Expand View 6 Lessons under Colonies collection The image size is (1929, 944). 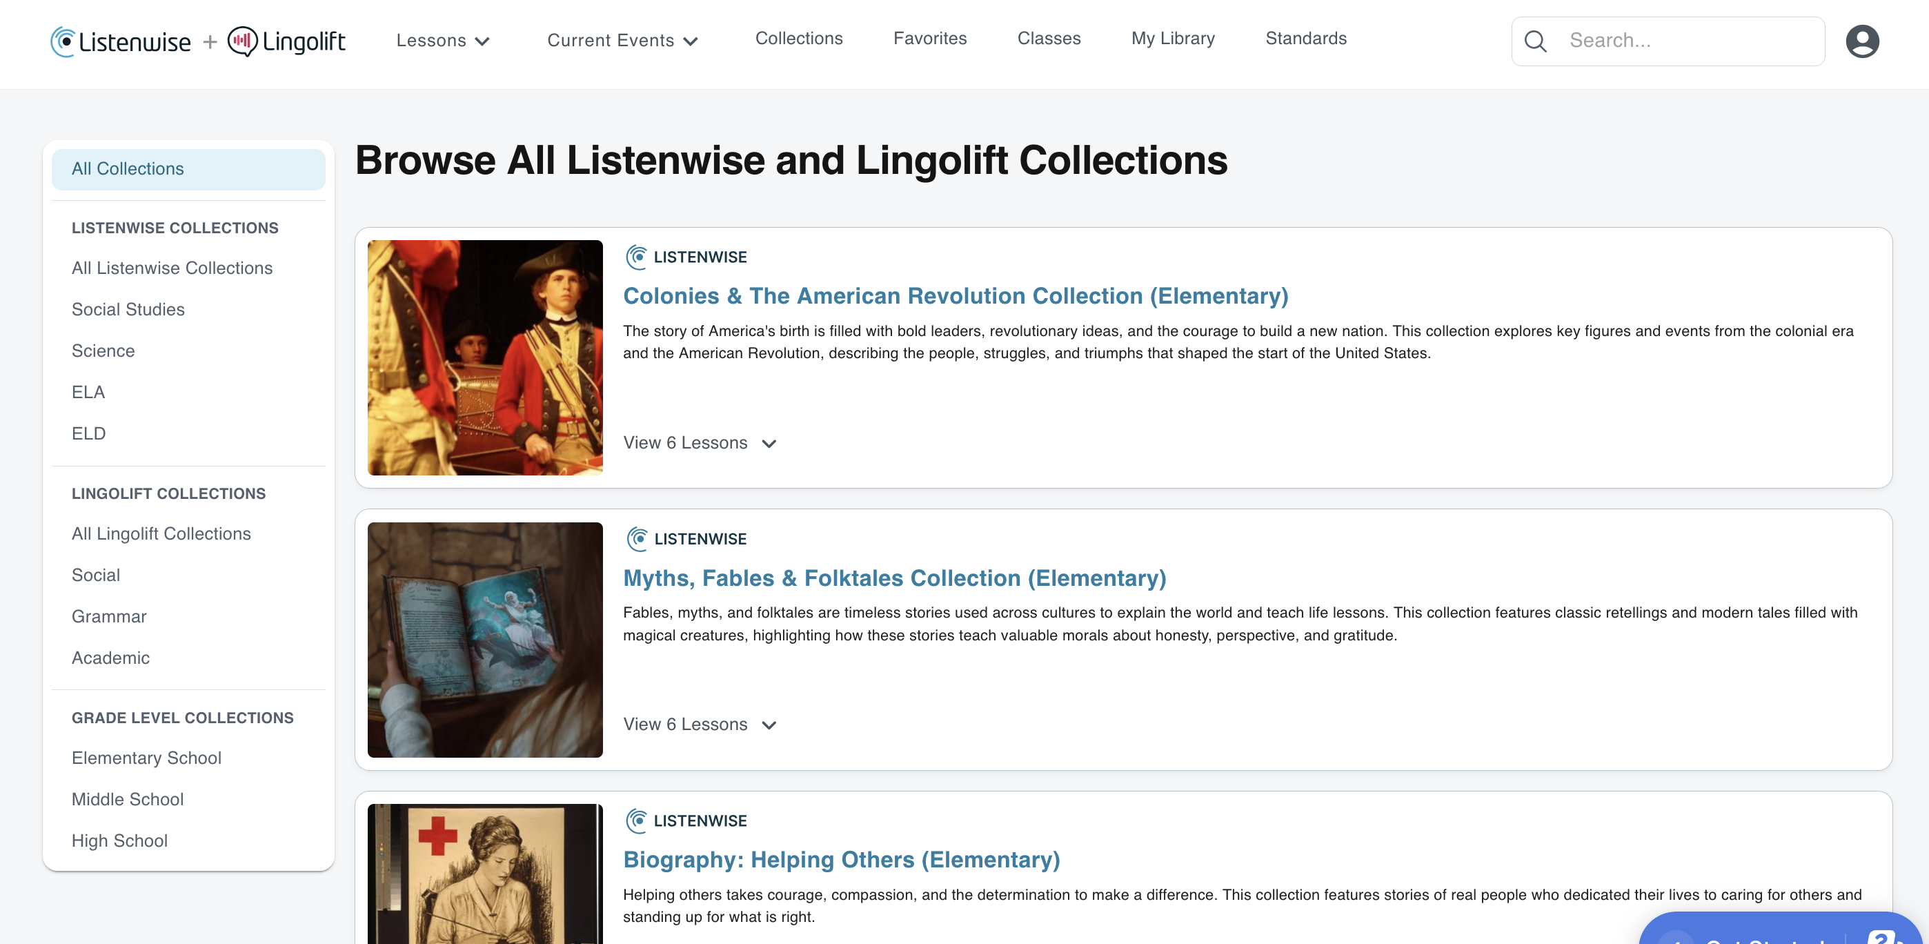pos(700,443)
